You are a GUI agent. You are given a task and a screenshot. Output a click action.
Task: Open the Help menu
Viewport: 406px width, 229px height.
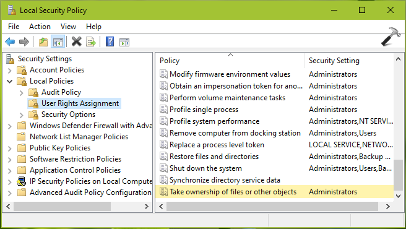(x=93, y=27)
